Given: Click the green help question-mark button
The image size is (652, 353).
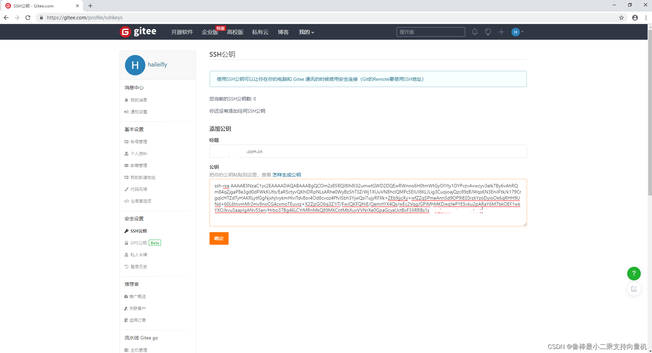Looking at the screenshot, I should click(634, 274).
